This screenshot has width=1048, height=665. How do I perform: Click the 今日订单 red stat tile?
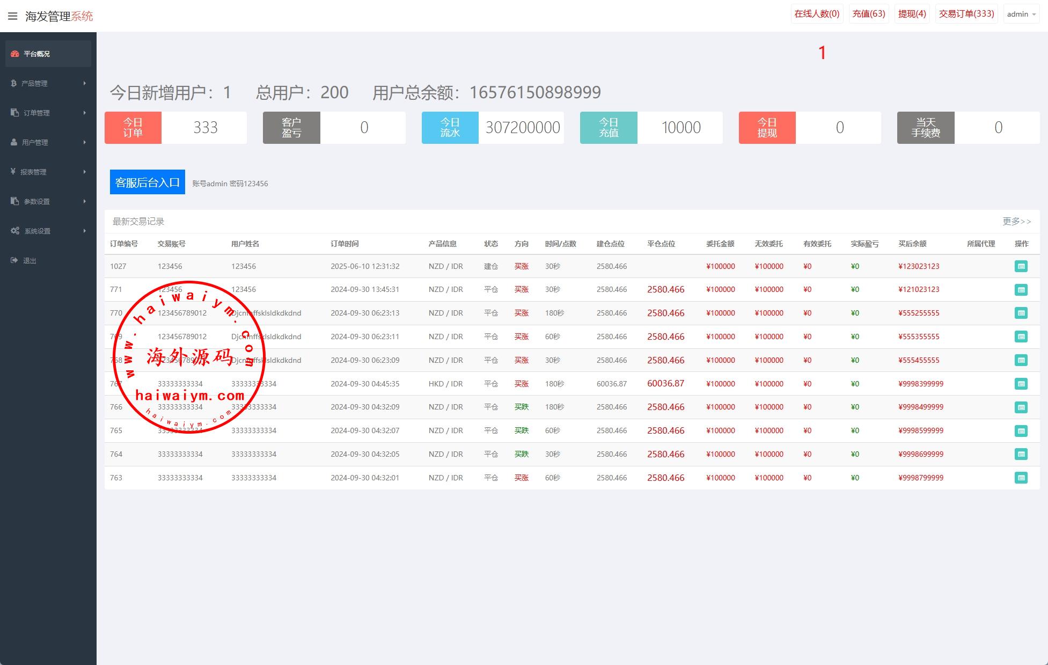click(x=133, y=128)
